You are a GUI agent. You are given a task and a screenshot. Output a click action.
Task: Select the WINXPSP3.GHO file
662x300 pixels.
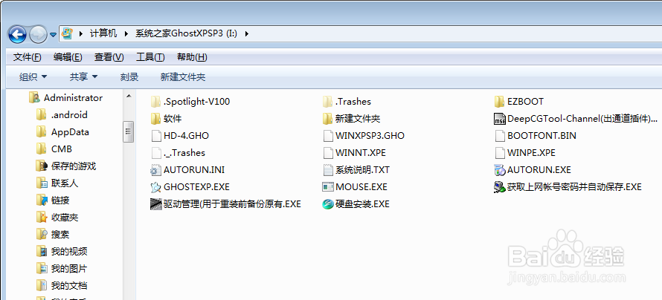364,136
